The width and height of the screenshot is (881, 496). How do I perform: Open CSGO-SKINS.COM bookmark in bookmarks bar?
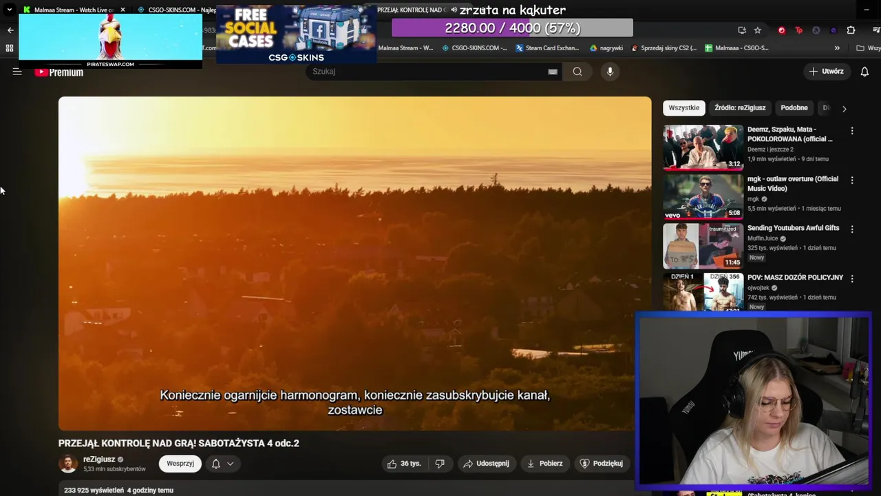475,48
